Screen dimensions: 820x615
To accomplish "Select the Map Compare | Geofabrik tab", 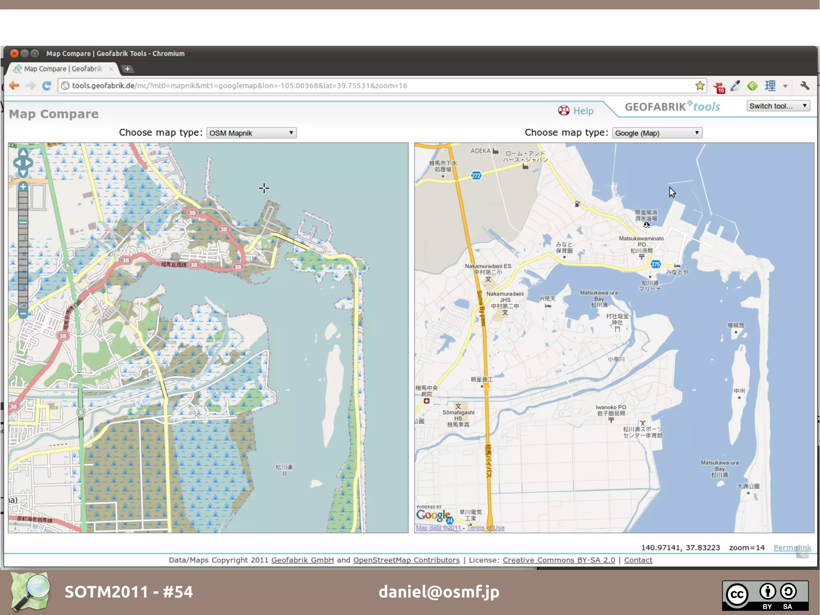I will (x=63, y=69).
